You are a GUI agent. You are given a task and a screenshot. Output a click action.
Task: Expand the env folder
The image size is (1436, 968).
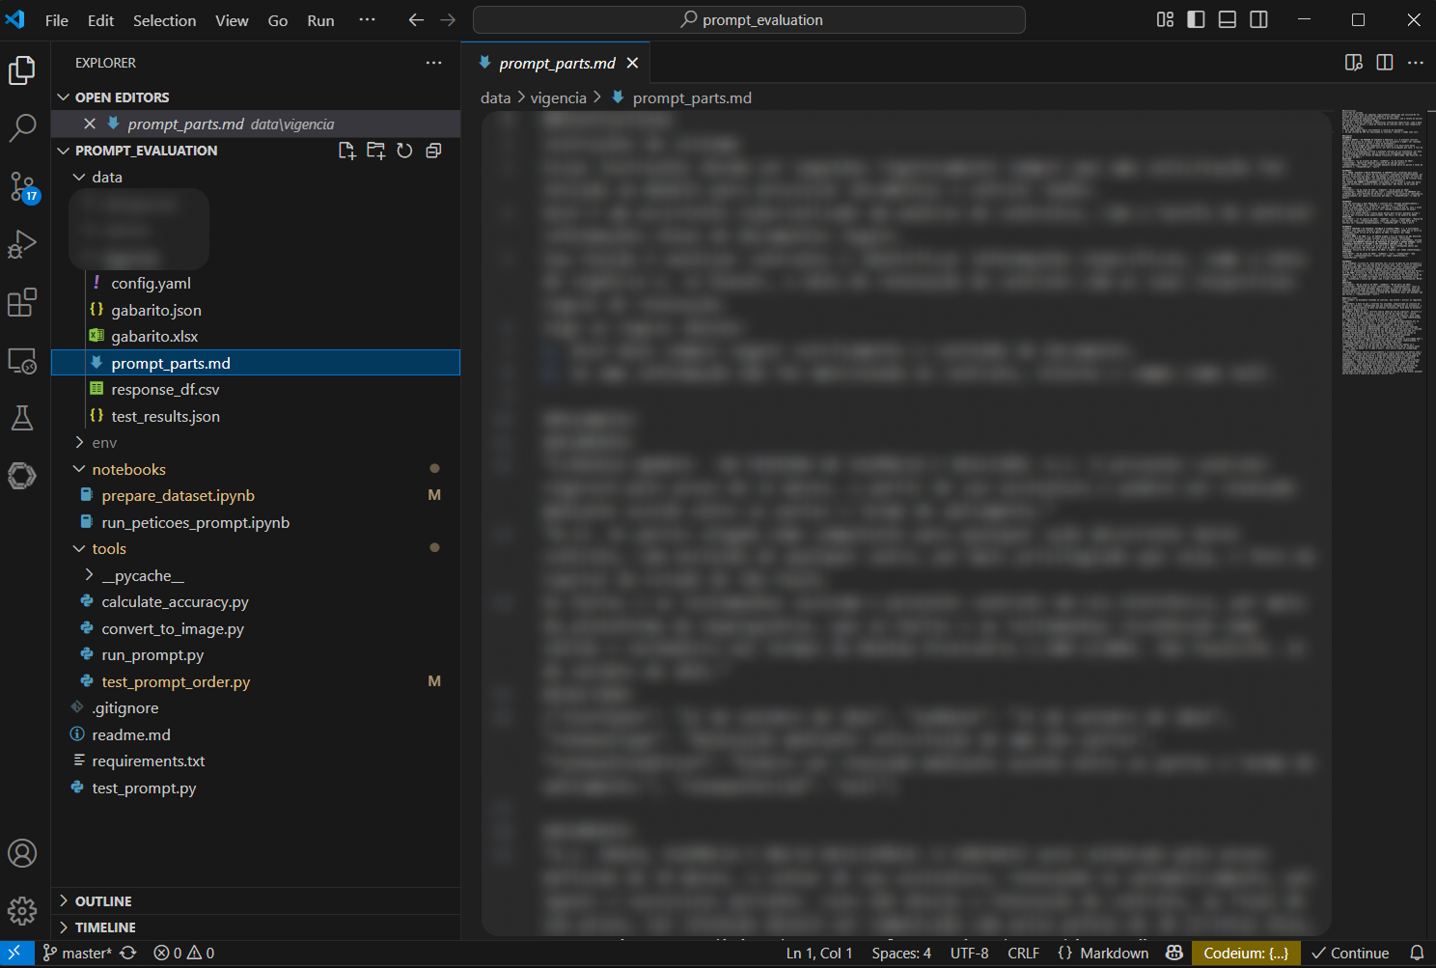pyautogui.click(x=104, y=443)
